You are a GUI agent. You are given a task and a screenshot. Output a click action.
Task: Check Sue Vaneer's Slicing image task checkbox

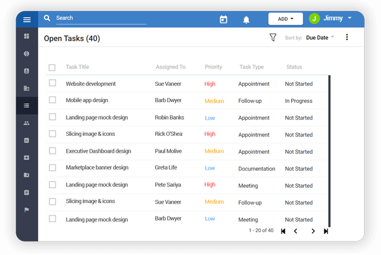pyautogui.click(x=52, y=202)
